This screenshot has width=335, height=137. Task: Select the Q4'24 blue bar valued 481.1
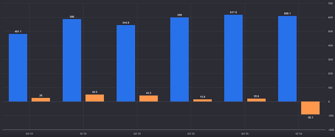coord(18,68)
